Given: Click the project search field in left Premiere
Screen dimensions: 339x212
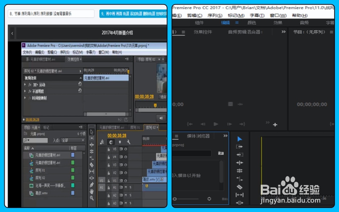Looking at the screenshot, I should click(x=36, y=140).
